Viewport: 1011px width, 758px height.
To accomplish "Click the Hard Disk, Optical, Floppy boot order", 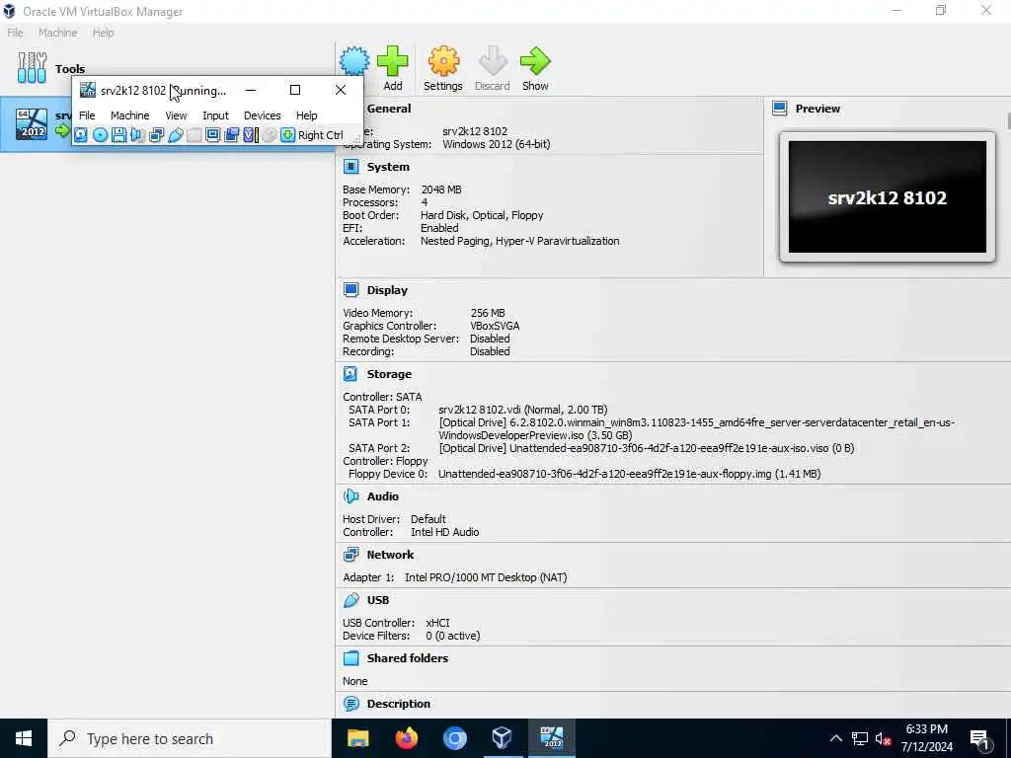I will (482, 215).
